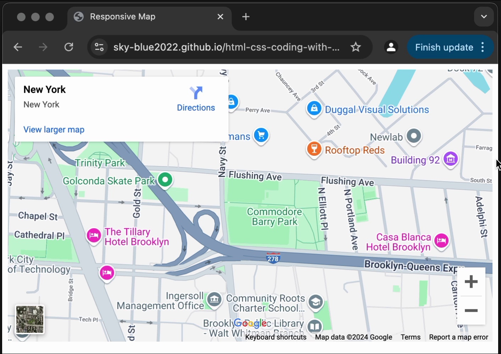
Task: Select the Brooklyn Public Library book pin
Action: [314, 327]
